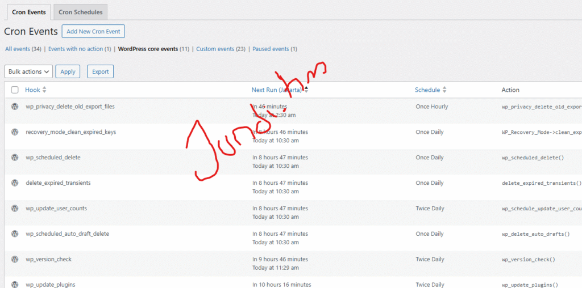Viewport: 582px width, 288px height.
Task: Click WordPress icon beside wp_privacy_delete_old_export_files
Action: tap(15, 107)
